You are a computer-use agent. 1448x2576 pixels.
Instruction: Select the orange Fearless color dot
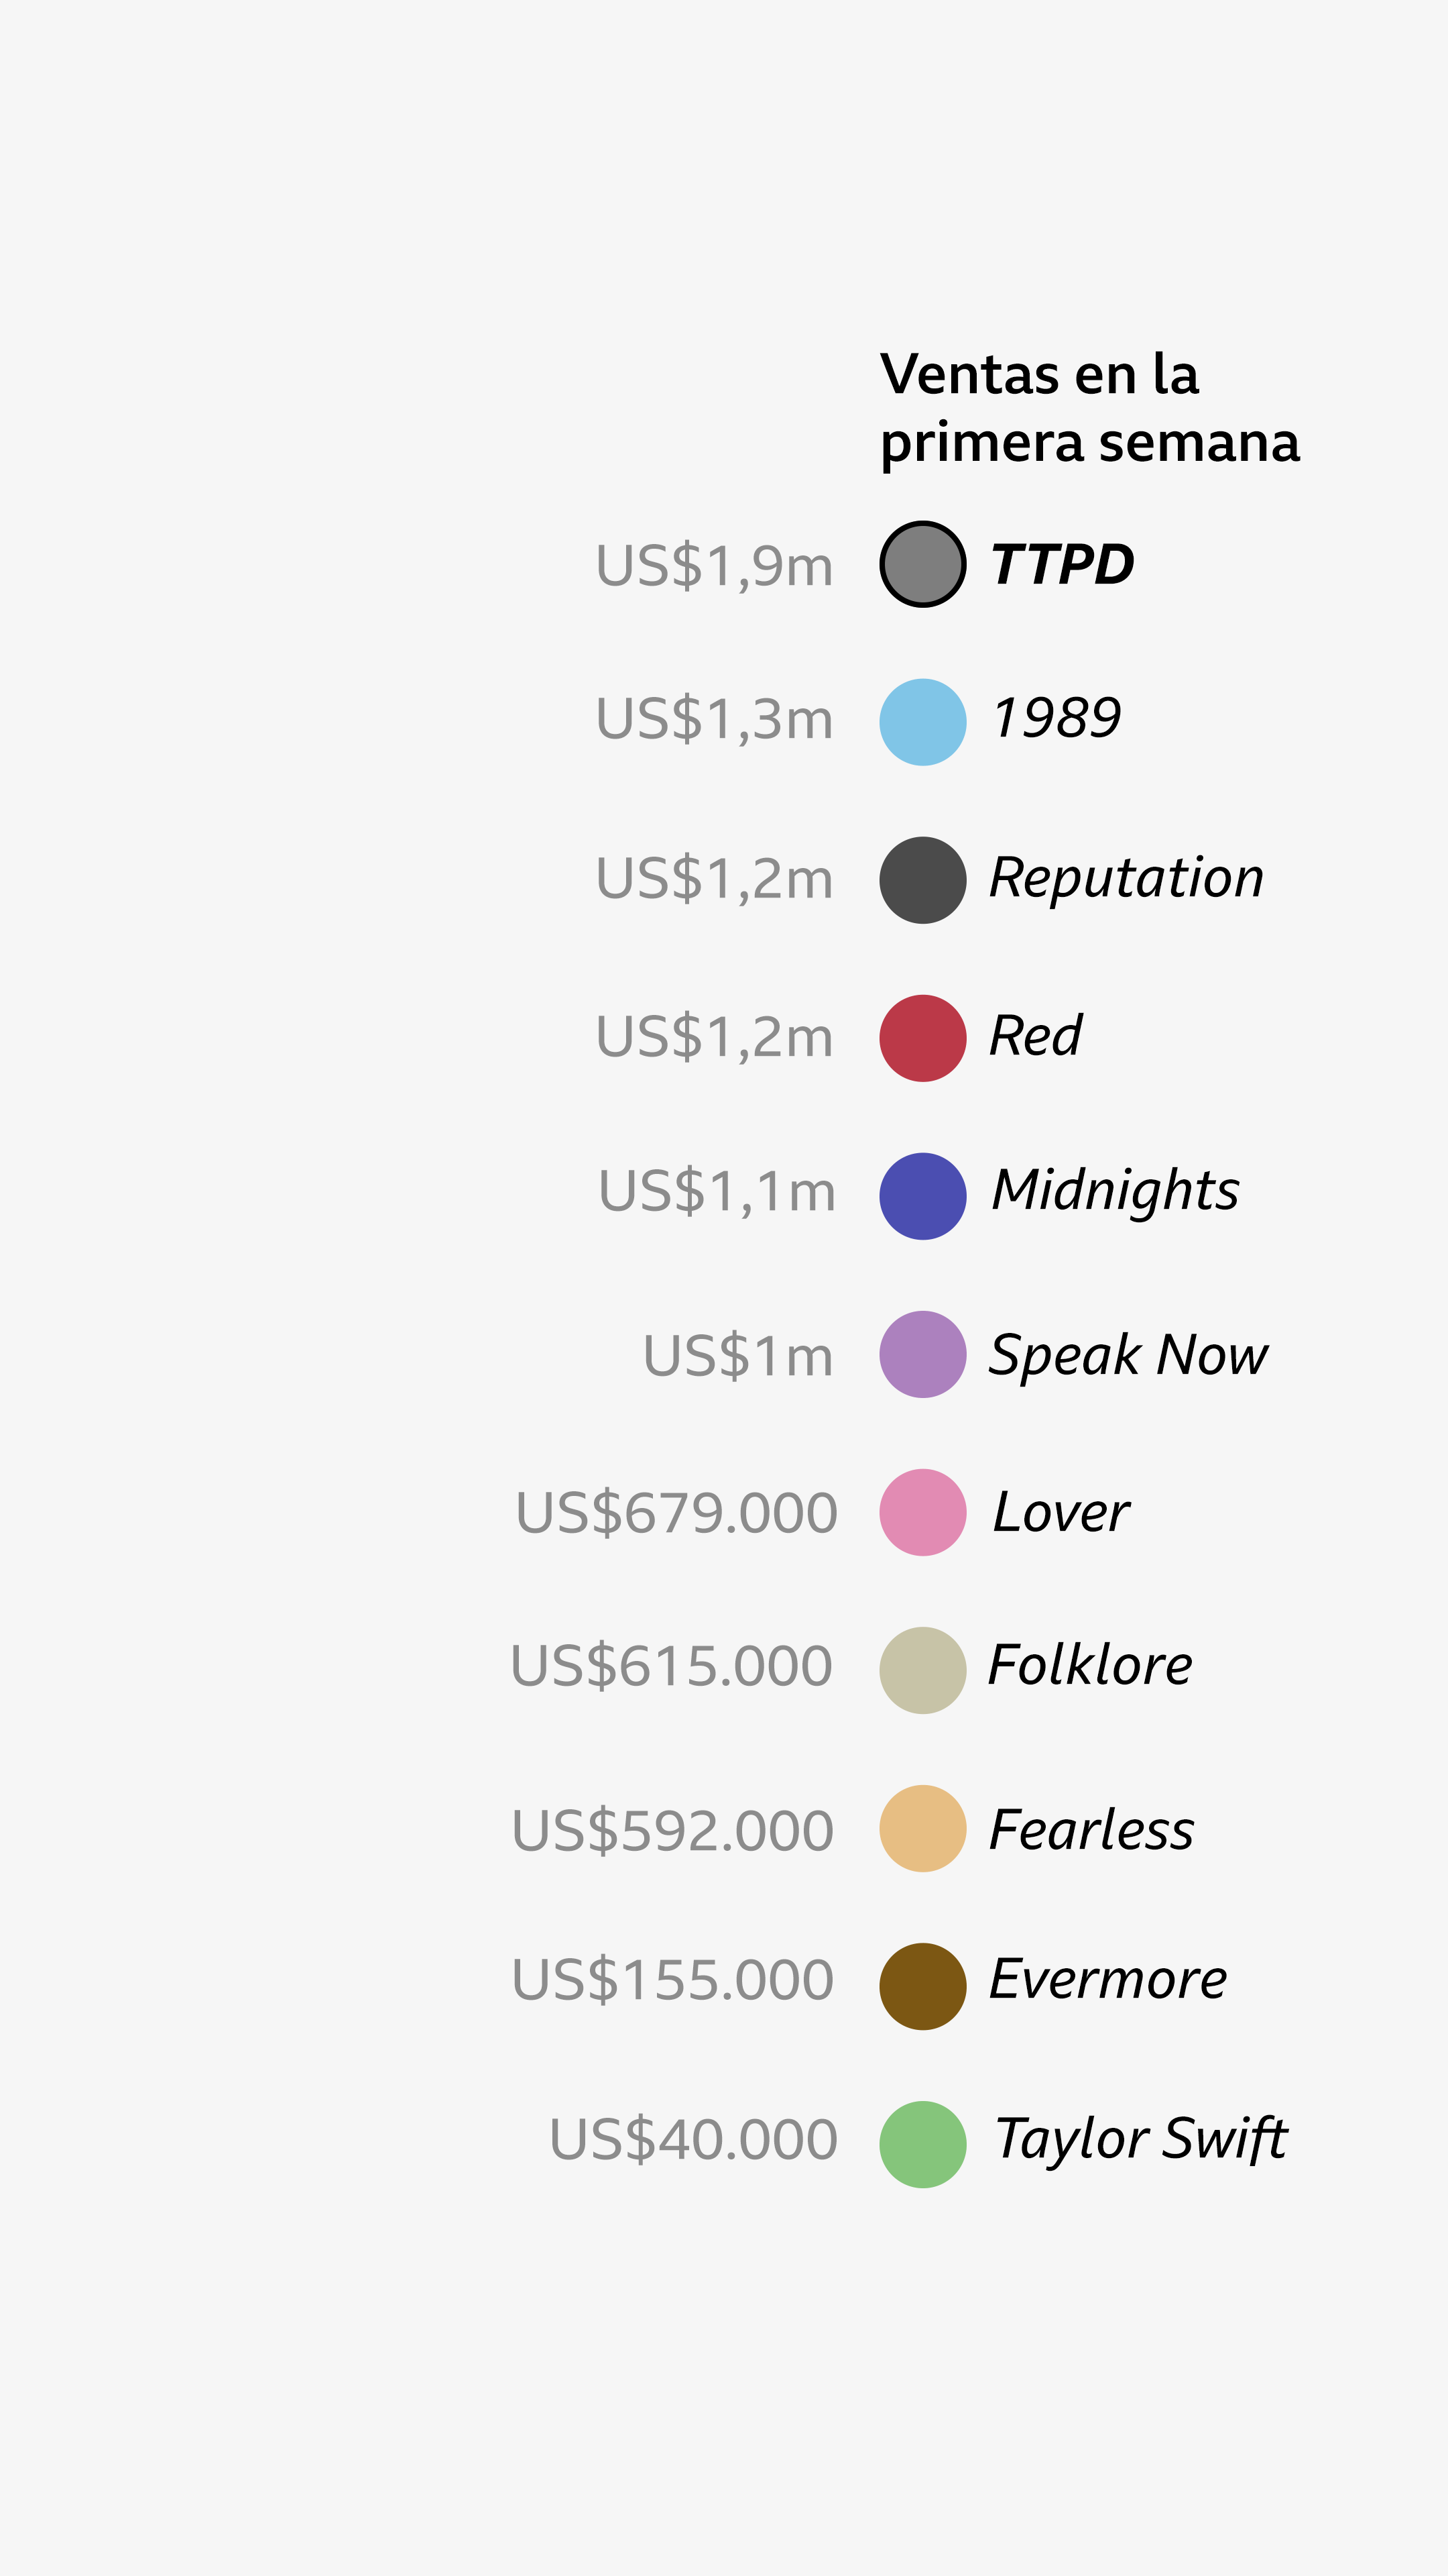[x=922, y=1828]
